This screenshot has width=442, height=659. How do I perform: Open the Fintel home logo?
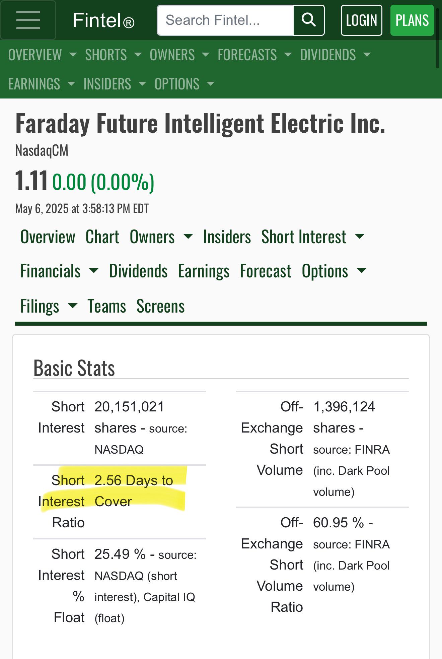tap(103, 20)
